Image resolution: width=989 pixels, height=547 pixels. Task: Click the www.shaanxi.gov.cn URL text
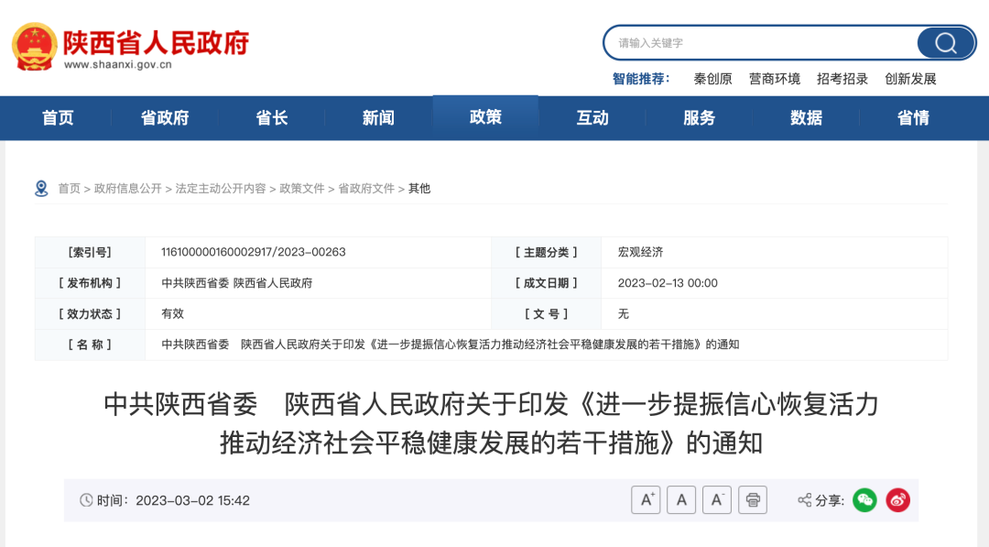118,64
